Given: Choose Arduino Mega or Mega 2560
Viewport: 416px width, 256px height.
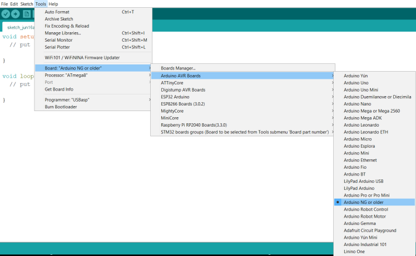Looking at the screenshot, I should click(375, 111).
